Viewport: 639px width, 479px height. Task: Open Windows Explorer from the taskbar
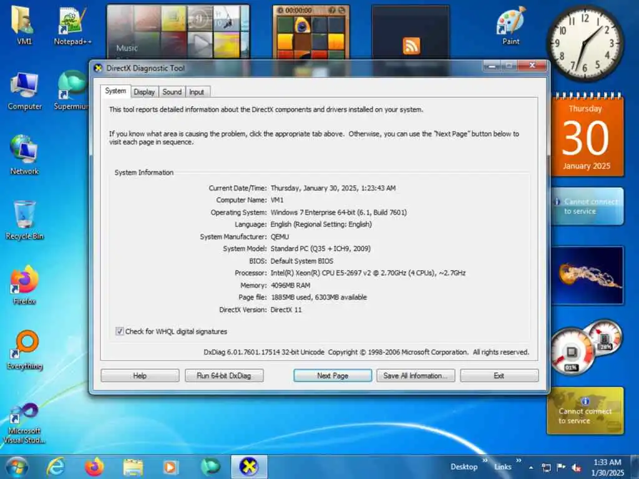[133, 467]
